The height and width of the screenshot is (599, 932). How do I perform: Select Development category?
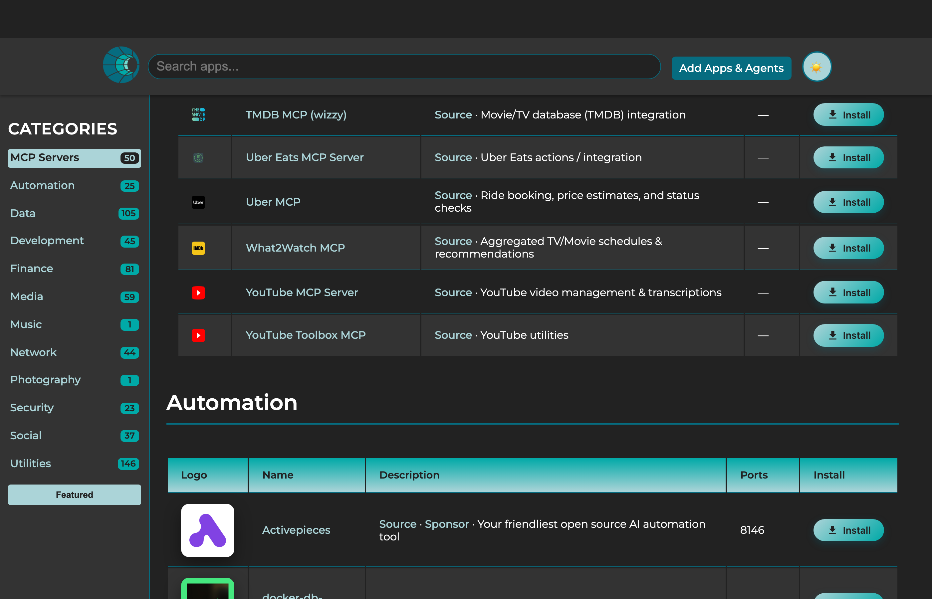[74, 241]
